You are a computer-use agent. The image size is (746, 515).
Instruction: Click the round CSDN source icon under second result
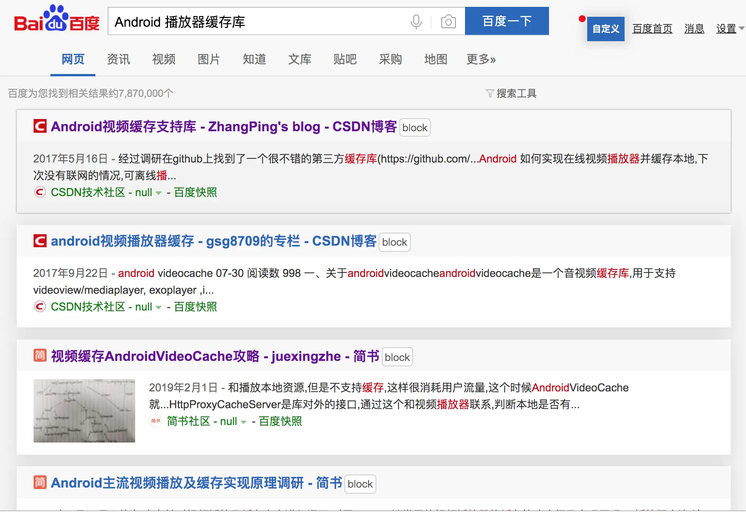tap(40, 307)
